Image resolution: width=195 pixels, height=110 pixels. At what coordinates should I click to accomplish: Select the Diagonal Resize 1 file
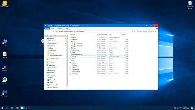[77, 44]
